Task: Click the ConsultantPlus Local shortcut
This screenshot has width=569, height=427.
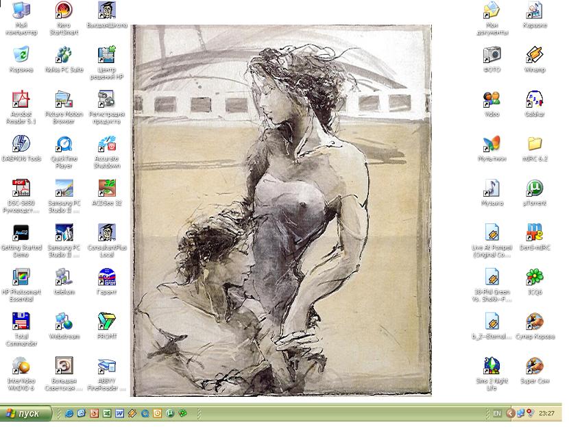Action: pyautogui.click(x=107, y=233)
